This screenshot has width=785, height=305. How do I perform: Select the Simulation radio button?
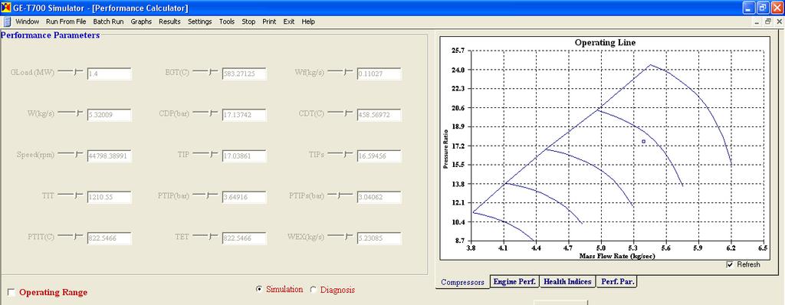[259, 290]
